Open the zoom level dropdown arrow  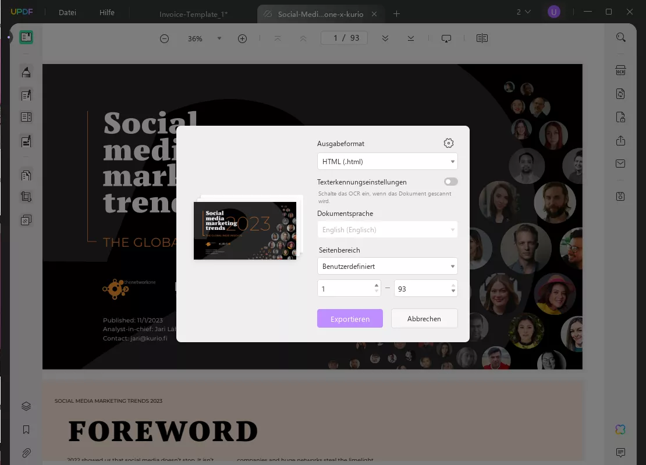coord(219,38)
